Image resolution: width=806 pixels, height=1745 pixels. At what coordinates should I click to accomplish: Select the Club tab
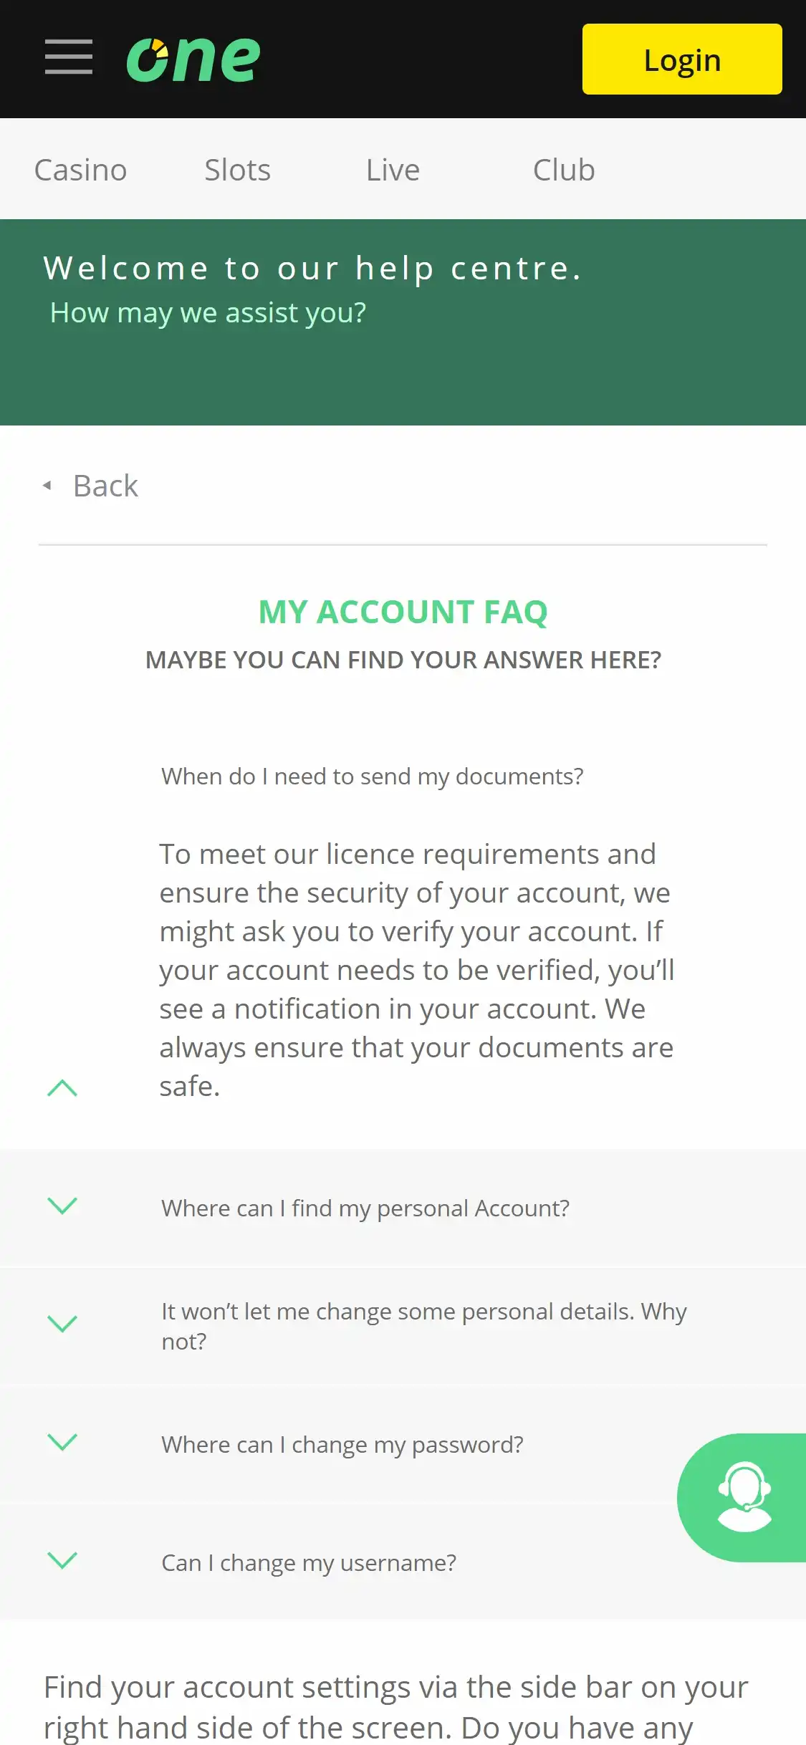pos(564,170)
